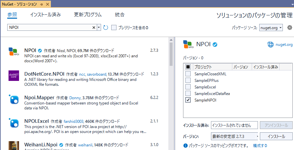This screenshot has width=294, height=150.
Task: Check the SampleExcel project checkbox
Action: click(188, 87)
